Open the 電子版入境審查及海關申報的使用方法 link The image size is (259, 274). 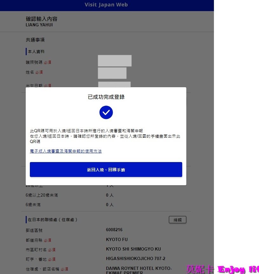pyautogui.click(x=66, y=151)
